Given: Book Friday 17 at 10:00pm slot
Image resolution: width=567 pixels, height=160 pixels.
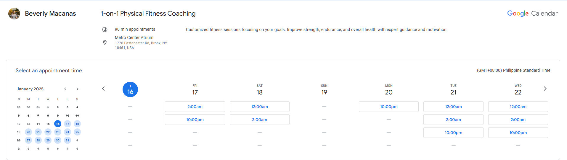Looking at the screenshot, I should tap(195, 120).
